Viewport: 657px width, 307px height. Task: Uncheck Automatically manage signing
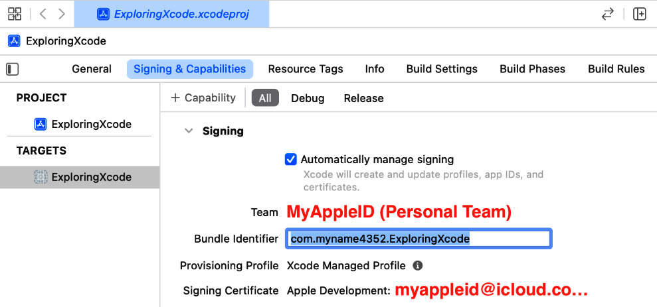click(x=291, y=159)
